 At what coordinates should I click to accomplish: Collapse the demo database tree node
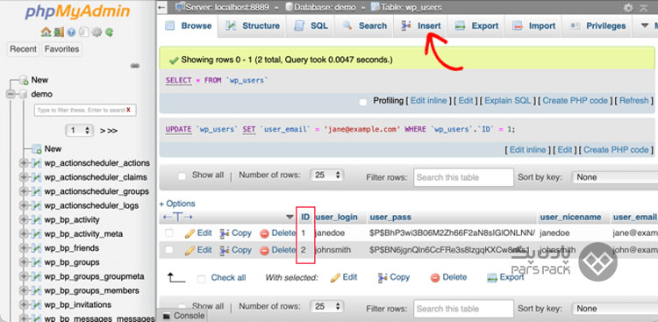click(11, 95)
